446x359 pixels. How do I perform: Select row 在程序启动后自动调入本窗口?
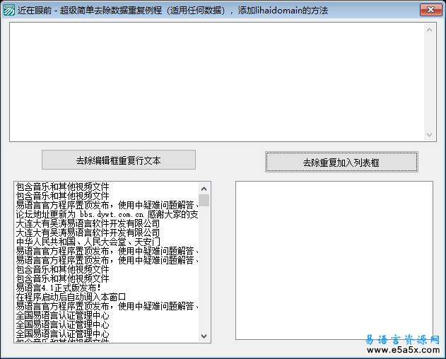pyautogui.click(x=107, y=297)
